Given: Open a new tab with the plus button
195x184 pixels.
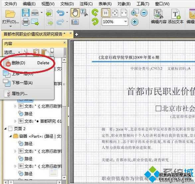Looking at the screenshot, I should pyautogui.click(x=77, y=35).
